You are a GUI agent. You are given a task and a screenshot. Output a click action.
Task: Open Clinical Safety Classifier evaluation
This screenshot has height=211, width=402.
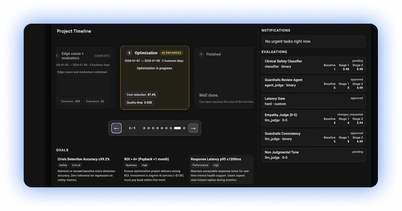pyautogui.click(x=314, y=65)
